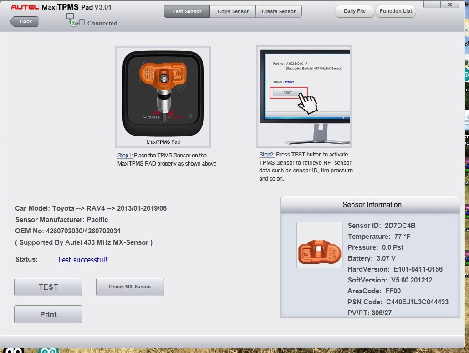Click the Step2 link

[x=266, y=155]
